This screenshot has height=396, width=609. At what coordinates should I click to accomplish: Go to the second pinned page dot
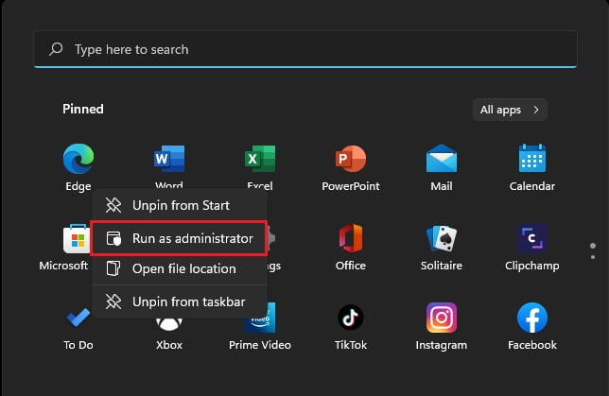(x=593, y=257)
